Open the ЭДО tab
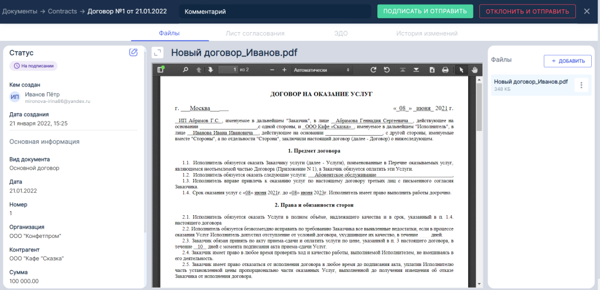 340,33
